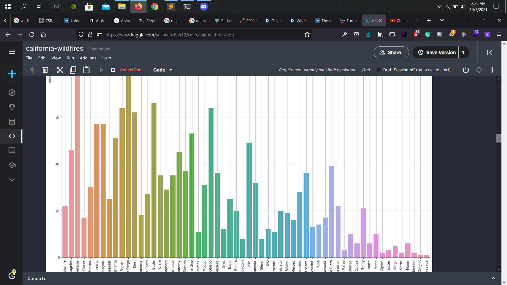Image resolution: width=507 pixels, height=285 pixels.
Task: Open the Code cell type dropdown
Action: (163, 70)
